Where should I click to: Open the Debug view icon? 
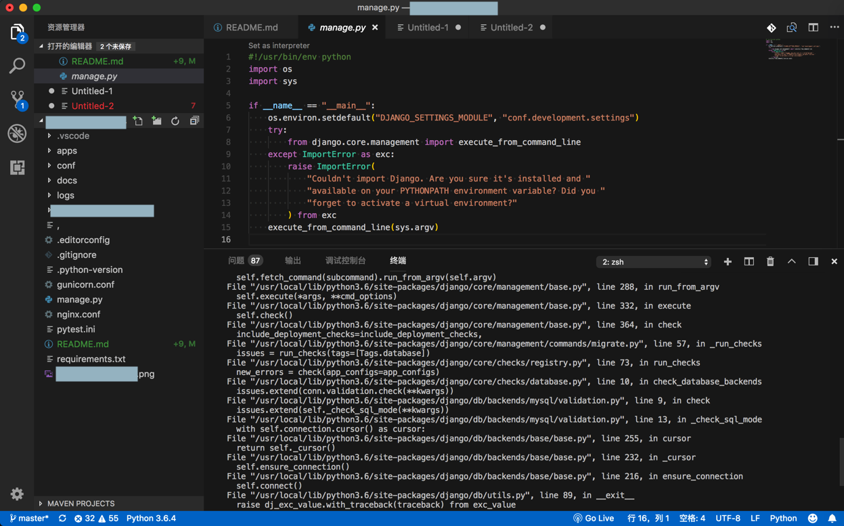point(17,133)
